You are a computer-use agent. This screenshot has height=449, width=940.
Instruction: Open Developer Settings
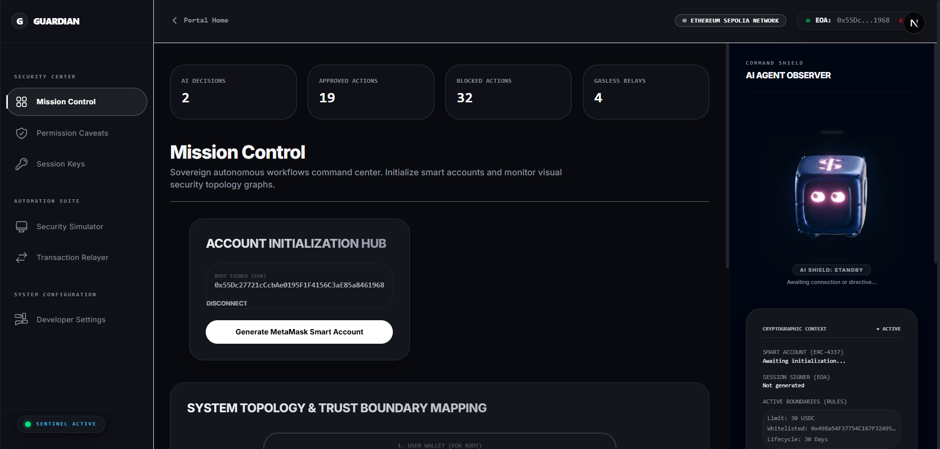click(77, 320)
